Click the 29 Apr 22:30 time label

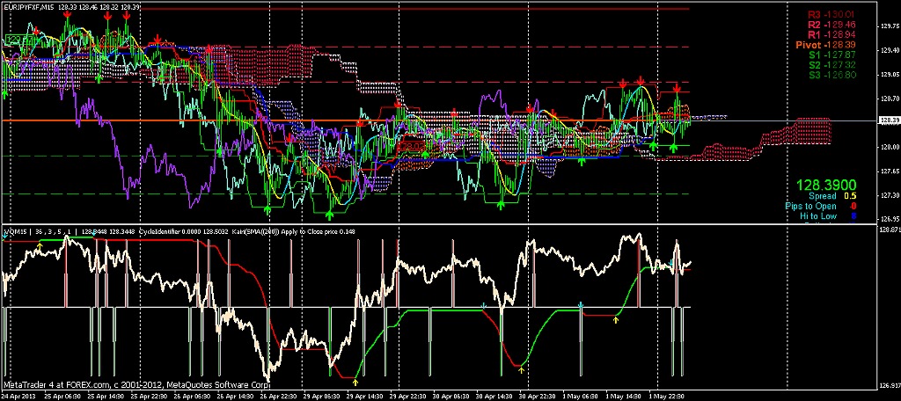(410, 397)
